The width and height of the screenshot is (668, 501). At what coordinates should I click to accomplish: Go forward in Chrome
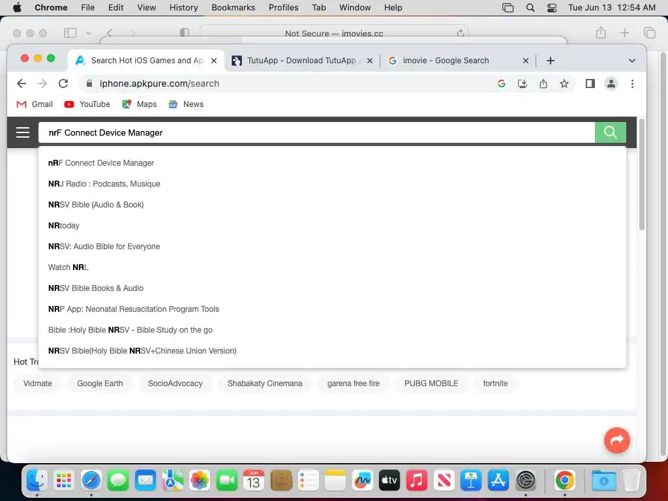(42, 83)
